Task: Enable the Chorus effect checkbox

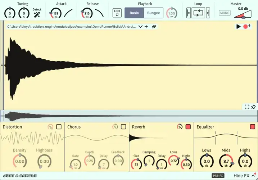Action: pos(123,127)
